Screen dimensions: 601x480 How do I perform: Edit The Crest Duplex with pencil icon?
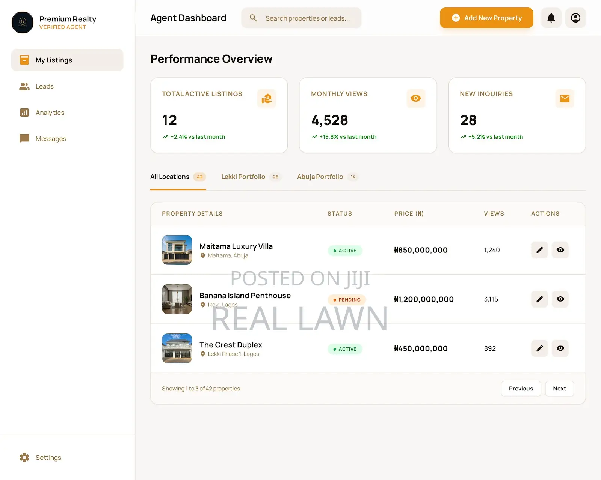click(539, 348)
